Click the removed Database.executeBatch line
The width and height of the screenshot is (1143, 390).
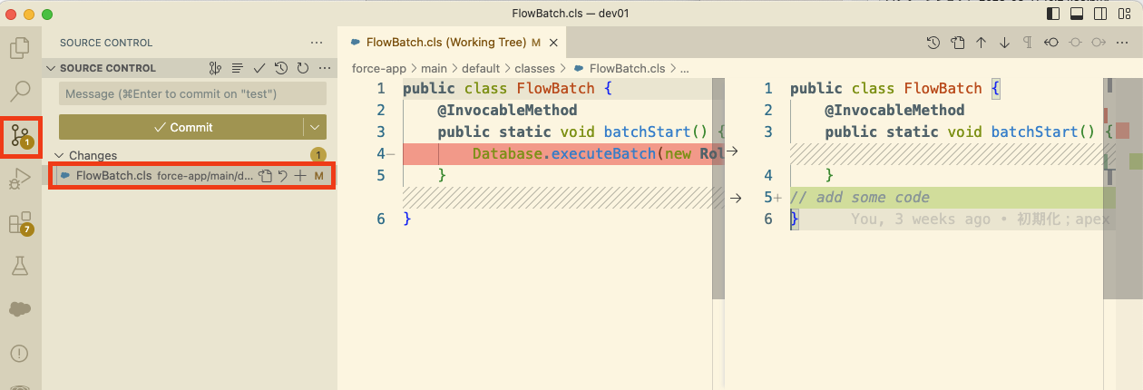562,153
